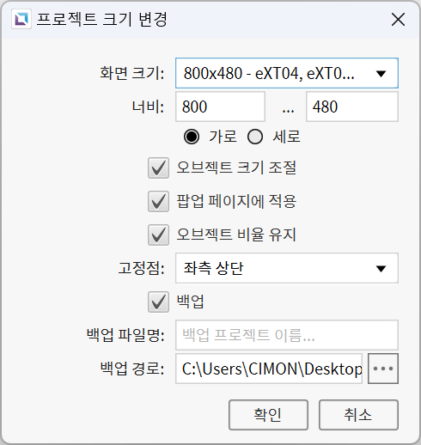Click the 백업 파일명 text field

pyautogui.click(x=287, y=335)
